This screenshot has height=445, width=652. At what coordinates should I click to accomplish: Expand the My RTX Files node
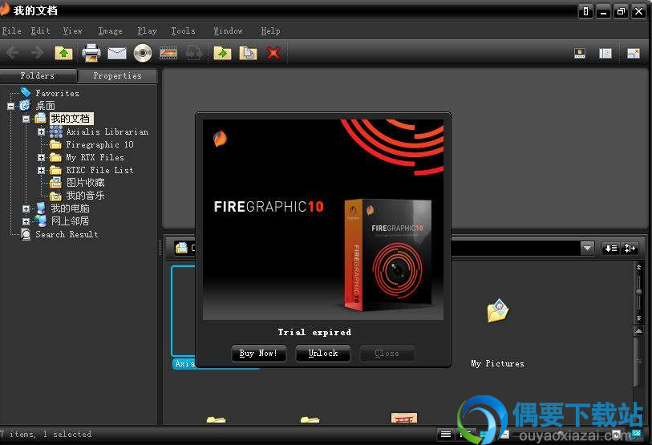tap(41, 158)
